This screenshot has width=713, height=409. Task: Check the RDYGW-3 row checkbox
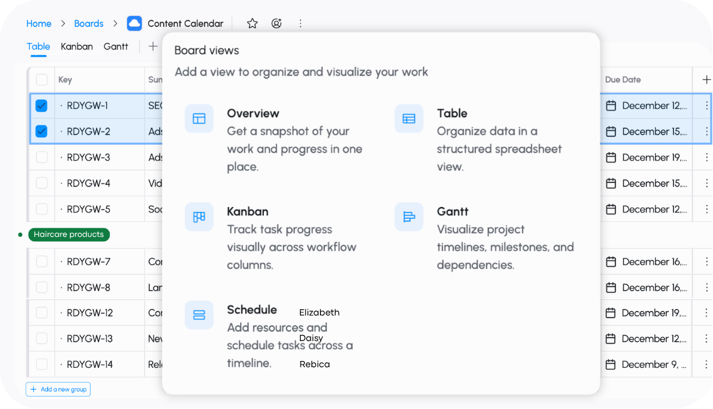tap(41, 157)
